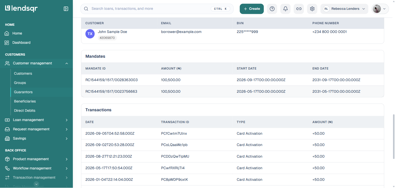Click the Product management box icon
Image resolution: width=395 pixels, height=188 pixels.
pos(7,159)
